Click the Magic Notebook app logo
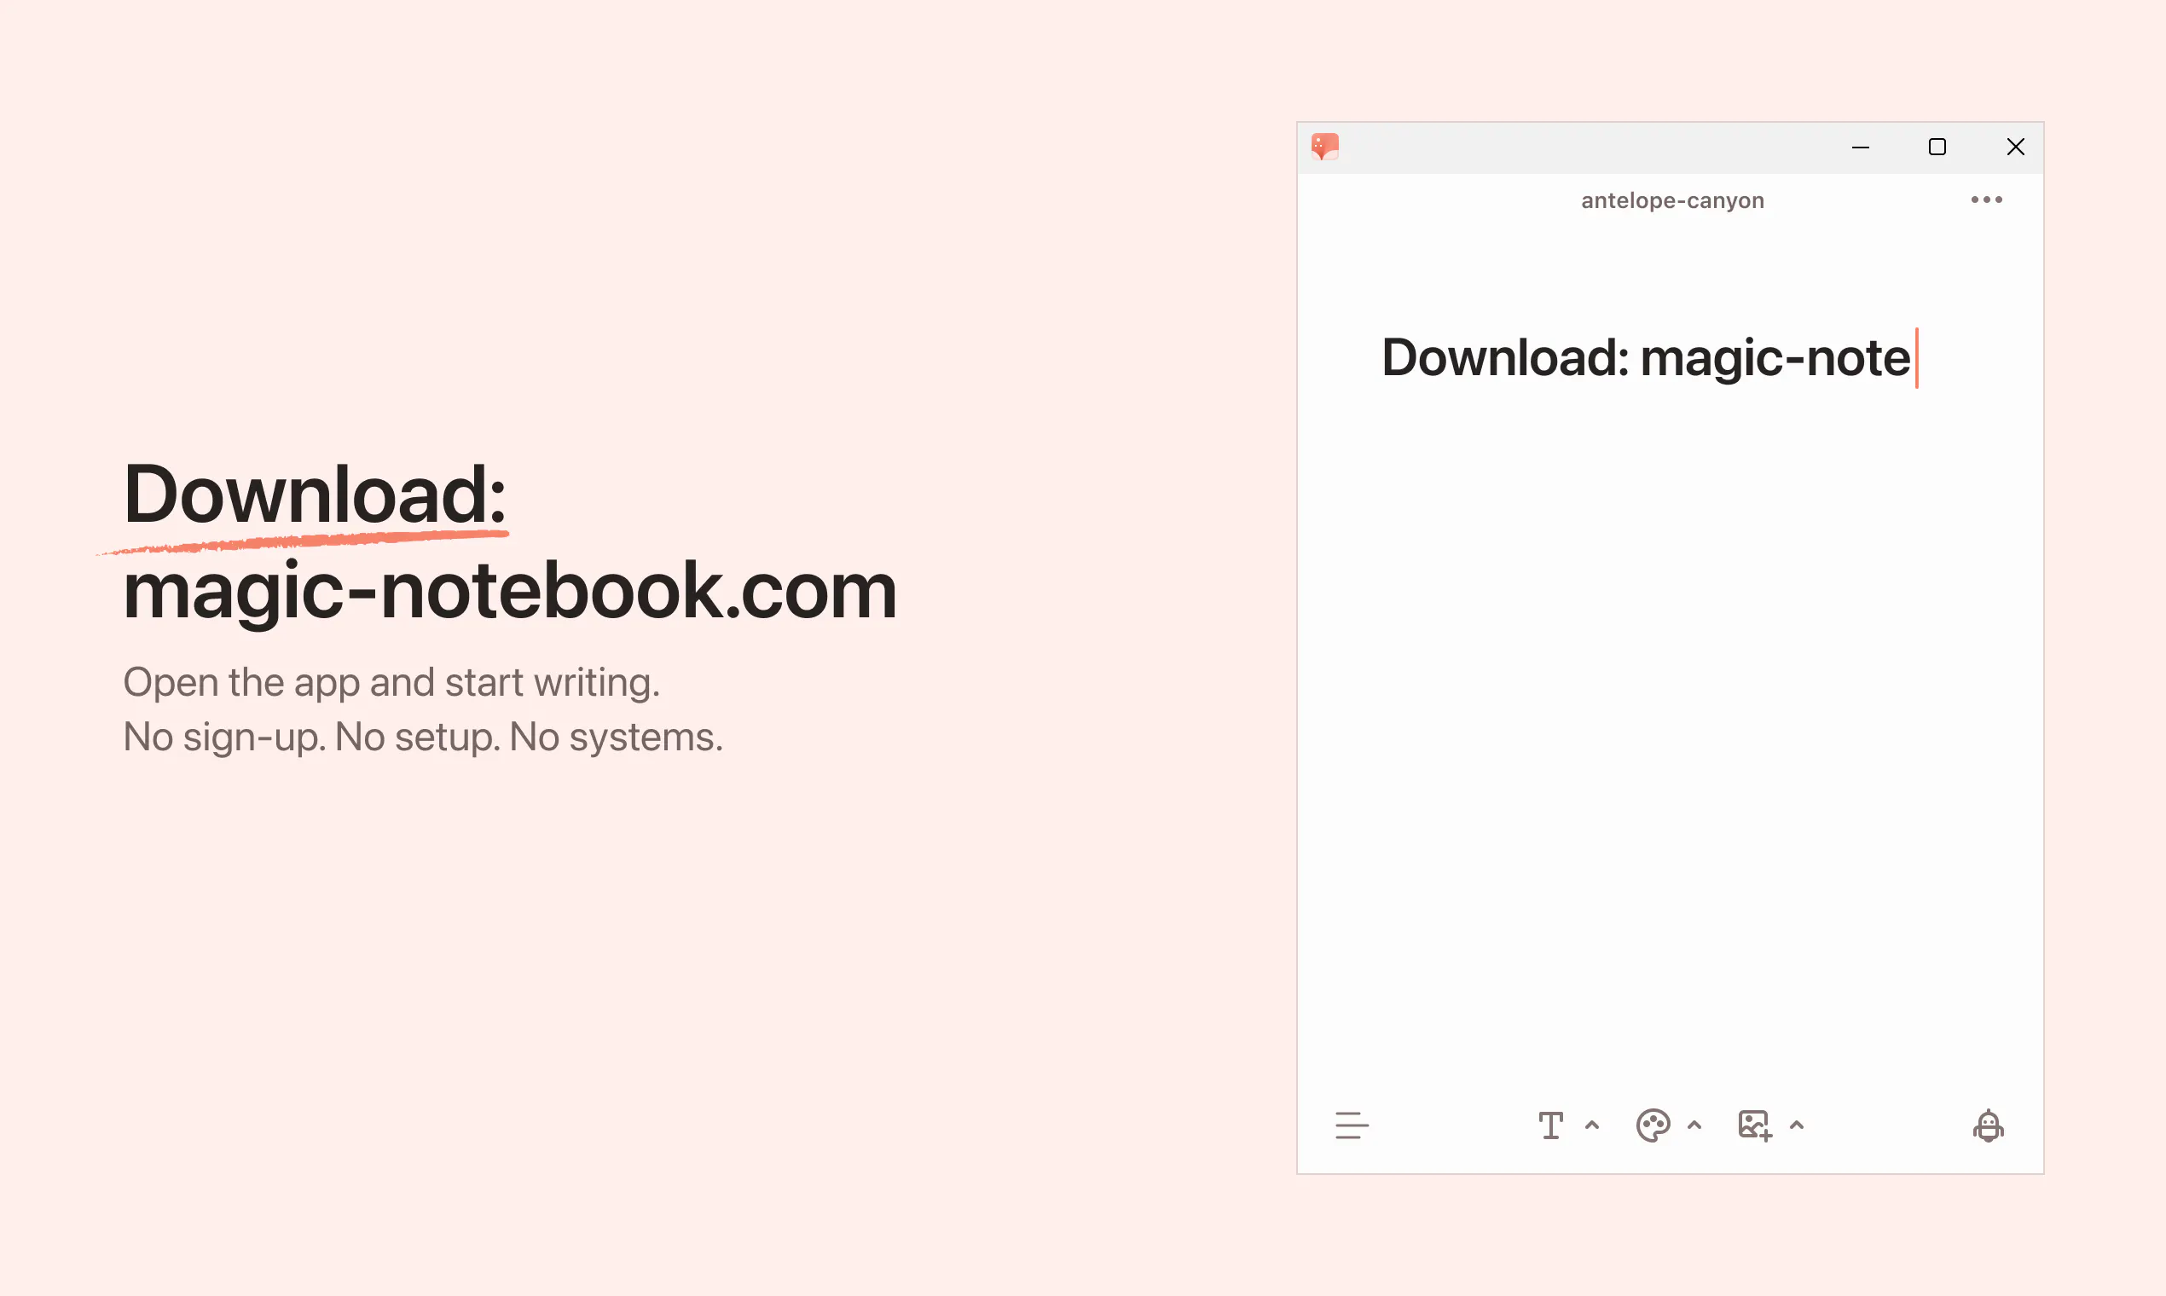 tap(1325, 146)
